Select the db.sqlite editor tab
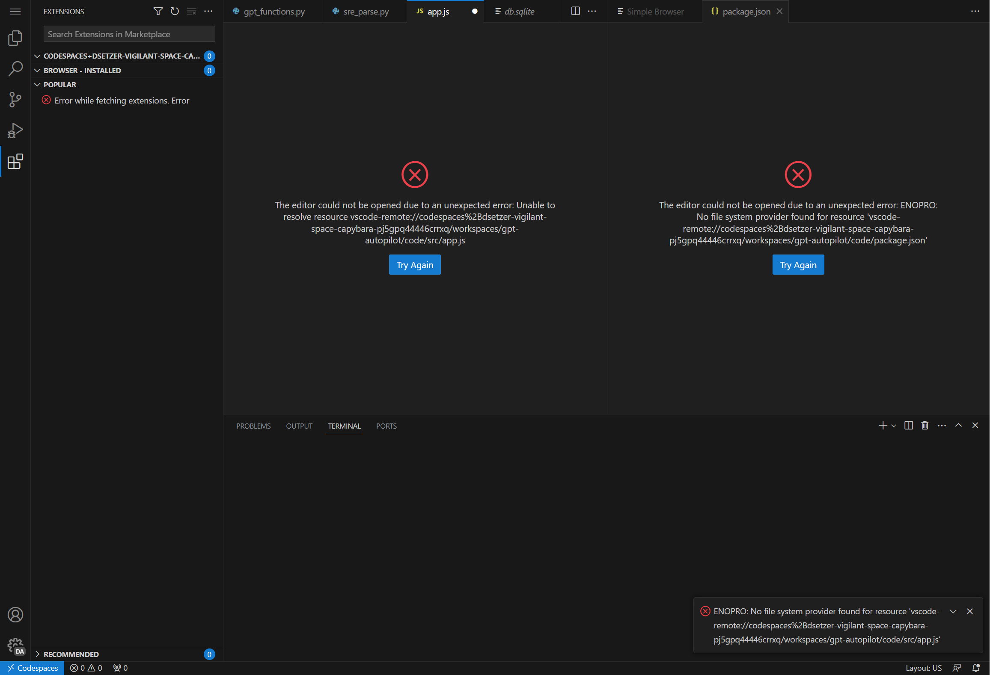Image resolution: width=990 pixels, height=675 pixels. pyautogui.click(x=519, y=12)
